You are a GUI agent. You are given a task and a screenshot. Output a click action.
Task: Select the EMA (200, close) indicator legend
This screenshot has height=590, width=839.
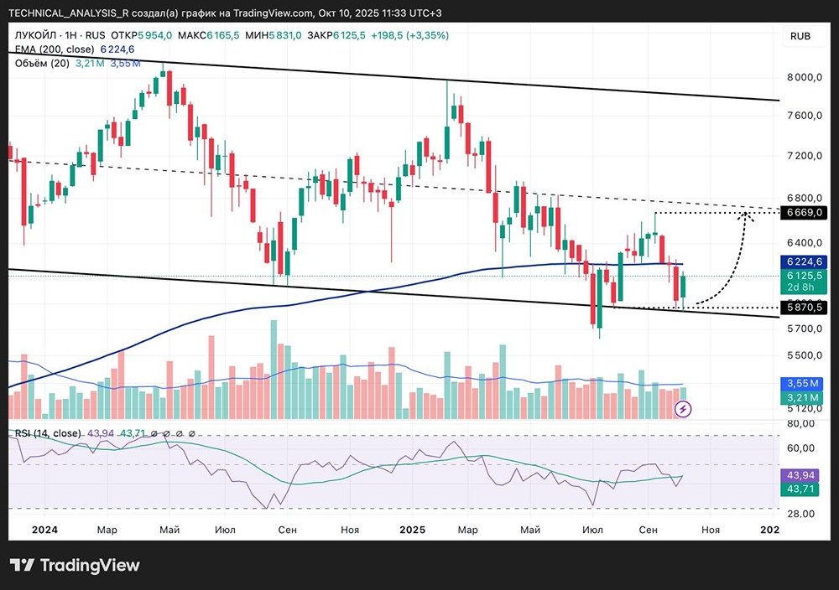click(x=54, y=49)
